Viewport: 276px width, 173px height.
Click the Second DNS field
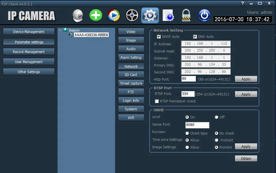click(206, 72)
